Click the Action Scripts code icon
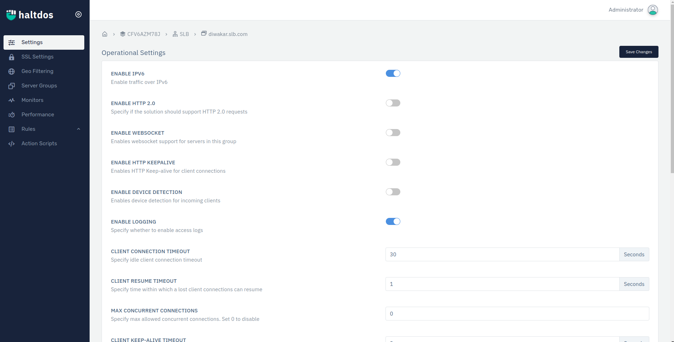 pos(12,143)
